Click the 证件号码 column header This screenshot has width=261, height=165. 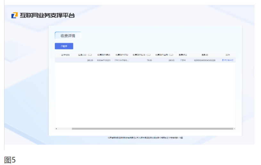tap(65, 55)
